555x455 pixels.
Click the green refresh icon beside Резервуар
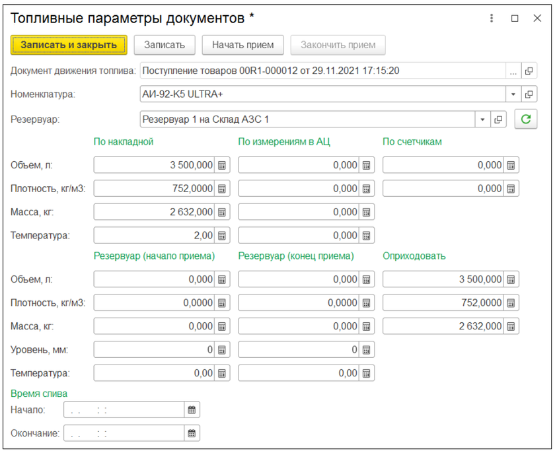526,120
